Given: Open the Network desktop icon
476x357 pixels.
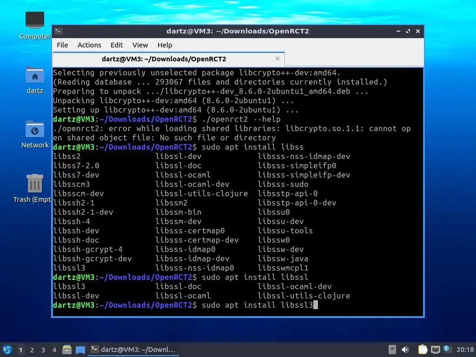Looking at the screenshot, I should pyautogui.click(x=35, y=134).
